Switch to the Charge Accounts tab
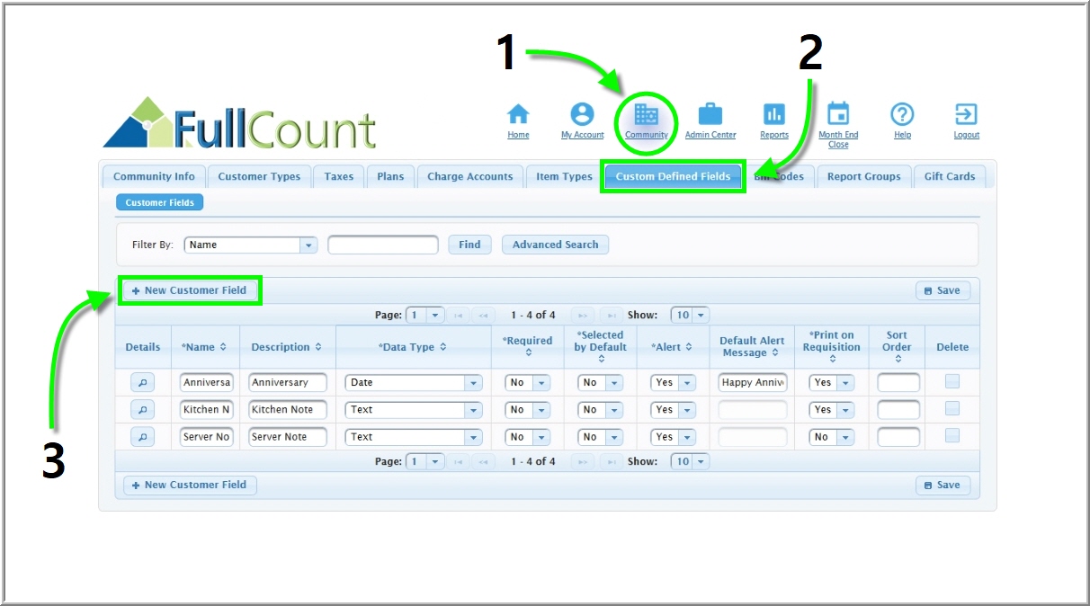The width and height of the screenshot is (1090, 606). click(x=469, y=176)
